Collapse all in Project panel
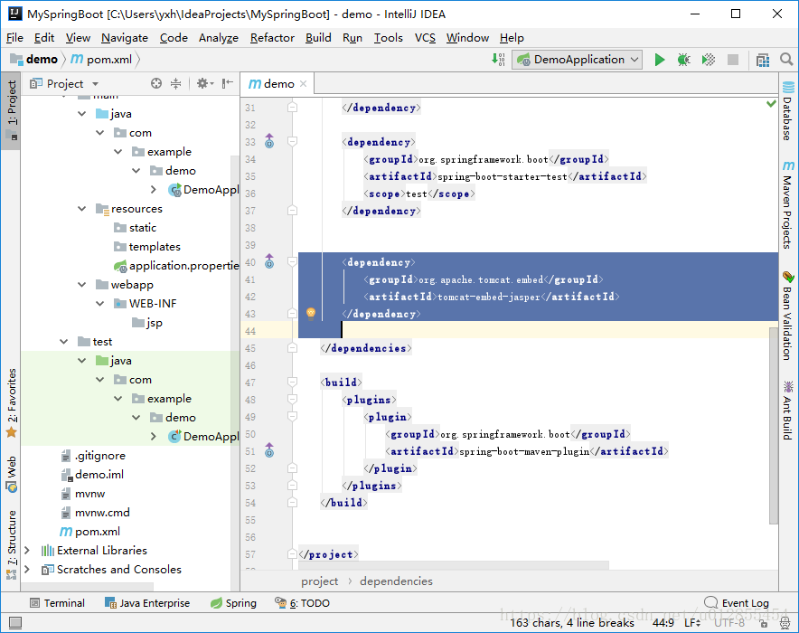799x633 pixels. pyautogui.click(x=176, y=83)
